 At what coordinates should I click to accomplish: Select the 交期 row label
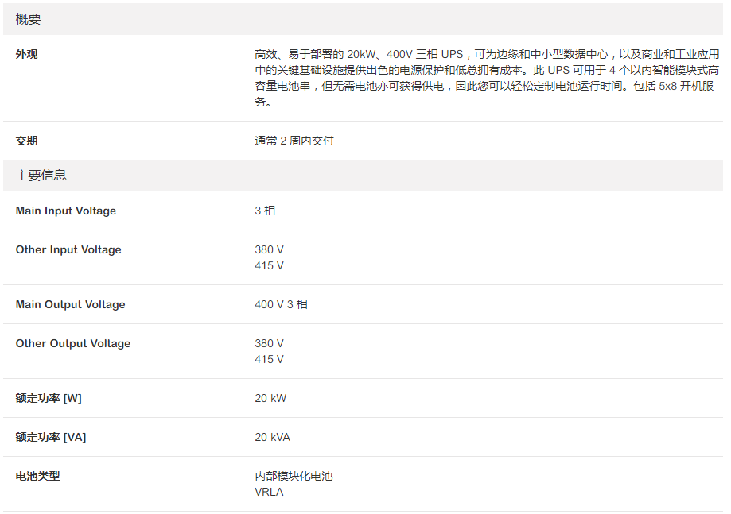click(27, 141)
